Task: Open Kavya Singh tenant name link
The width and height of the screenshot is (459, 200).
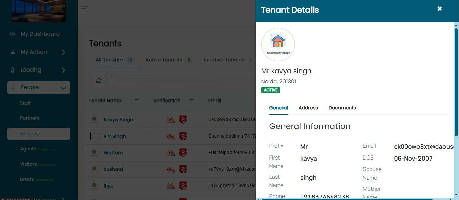Action: [118, 120]
